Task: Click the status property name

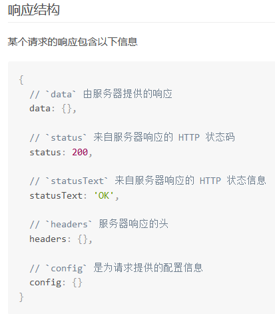Action: click(x=45, y=153)
